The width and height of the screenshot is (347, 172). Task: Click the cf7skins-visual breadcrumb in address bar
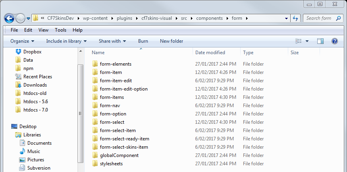(x=155, y=18)
